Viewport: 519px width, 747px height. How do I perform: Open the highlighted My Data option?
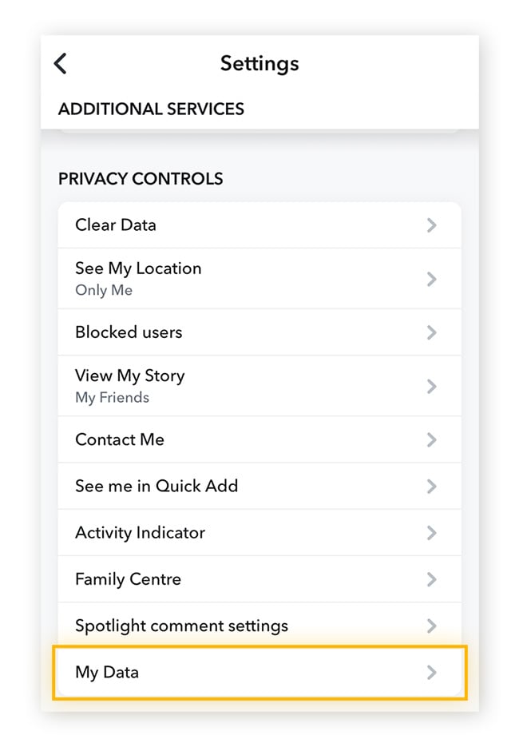pos(107,673)
